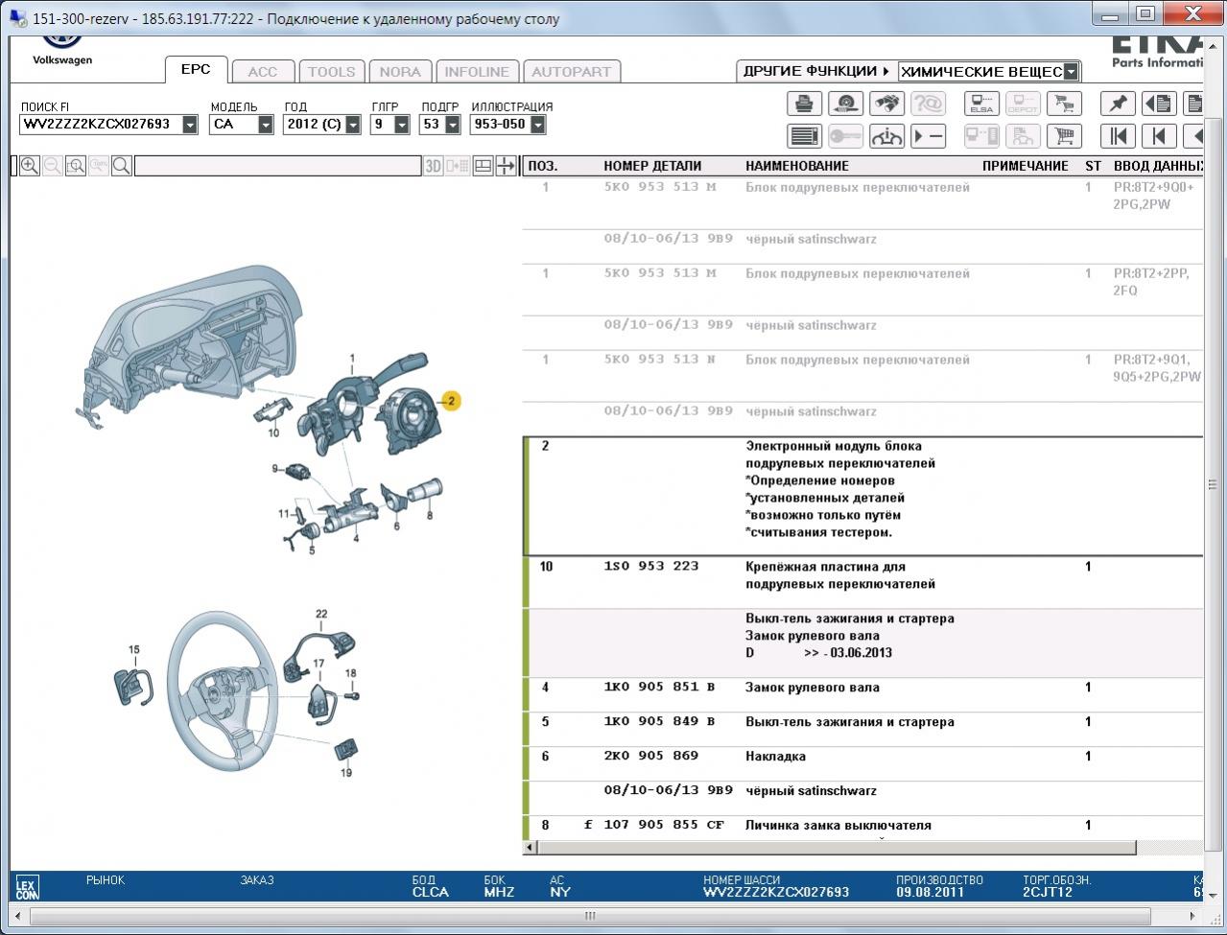Zoom in on the illustration

click(x=30, y=166)
